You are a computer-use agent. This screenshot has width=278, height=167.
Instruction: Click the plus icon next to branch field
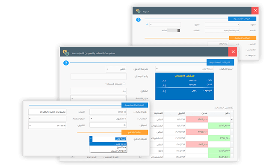pos(147,24)
